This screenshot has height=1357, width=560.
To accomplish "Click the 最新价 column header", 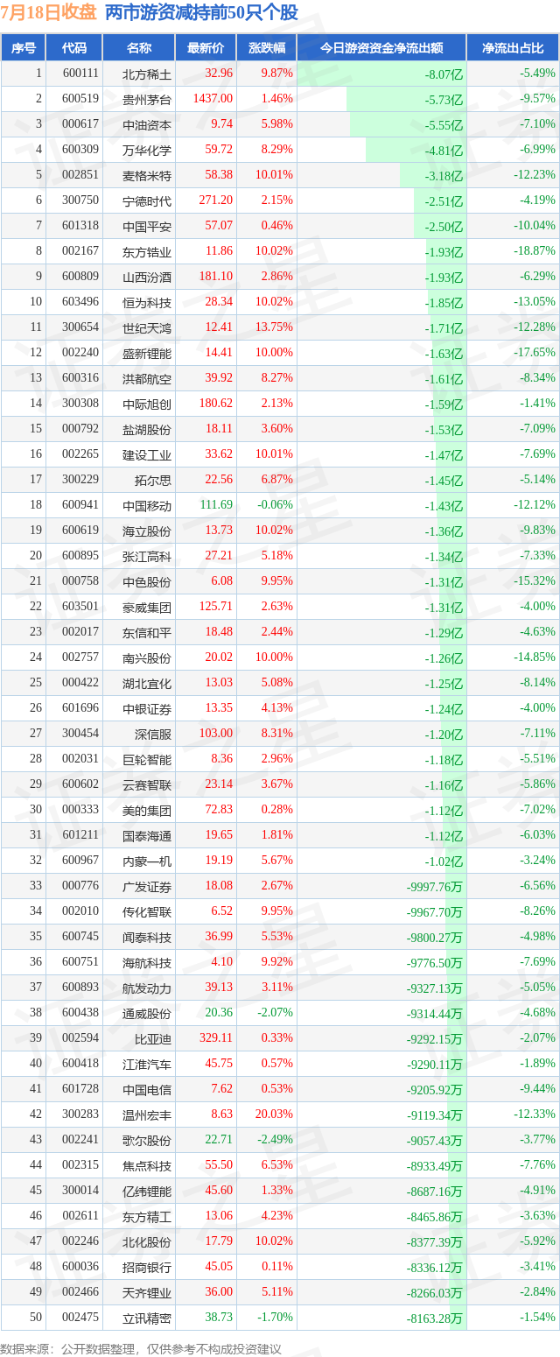I will [206, 48].
